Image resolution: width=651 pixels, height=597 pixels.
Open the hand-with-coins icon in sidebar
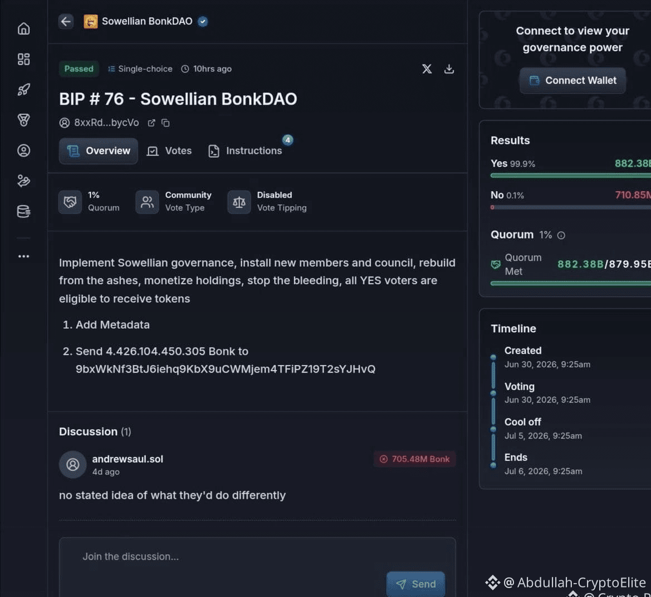[x=23, y=181]
